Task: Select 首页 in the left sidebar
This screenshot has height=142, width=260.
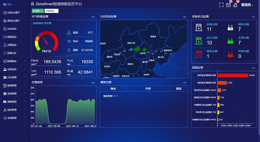Action: 10,4
